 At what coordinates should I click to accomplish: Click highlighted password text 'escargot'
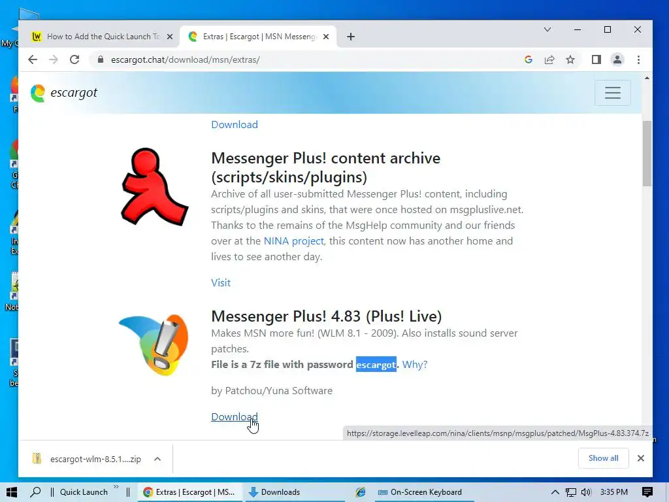[376, 365]
